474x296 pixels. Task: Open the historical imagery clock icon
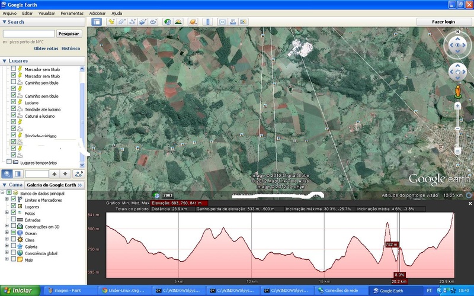pyautogui.click(x=168, y=22)
